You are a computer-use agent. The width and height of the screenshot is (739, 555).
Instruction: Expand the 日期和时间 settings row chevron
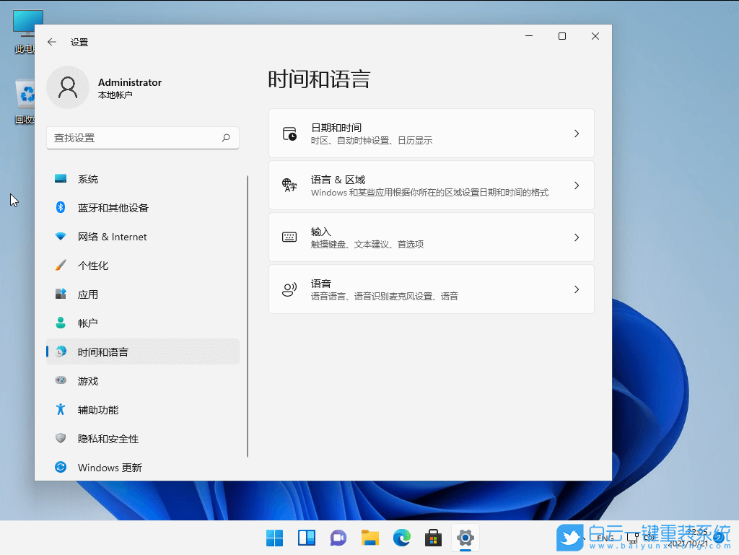point(576,133)
